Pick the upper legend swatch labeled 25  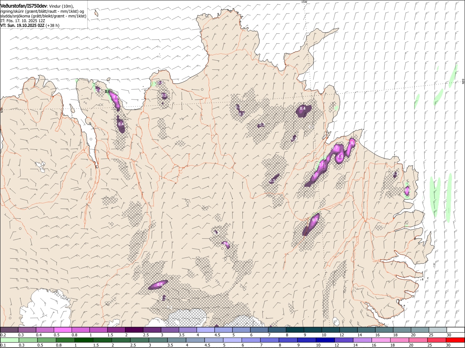tap(437, 329)
